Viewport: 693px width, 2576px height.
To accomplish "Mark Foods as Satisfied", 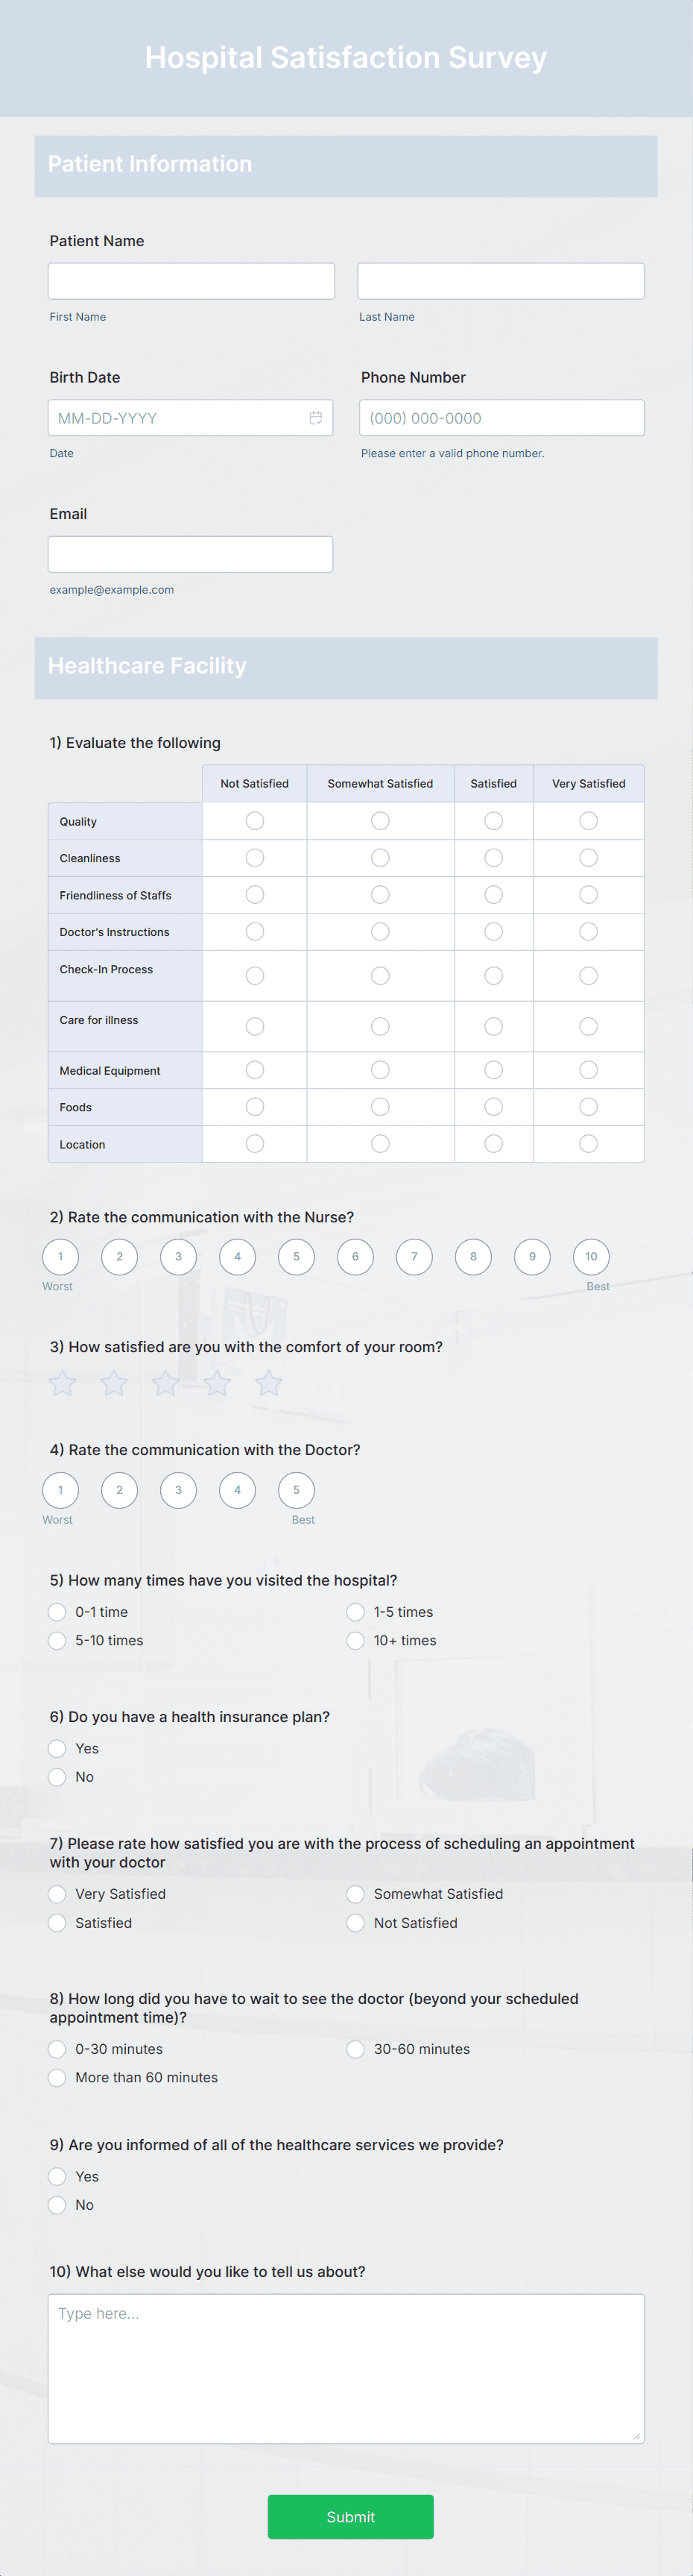I will (x=493, y=1106).
